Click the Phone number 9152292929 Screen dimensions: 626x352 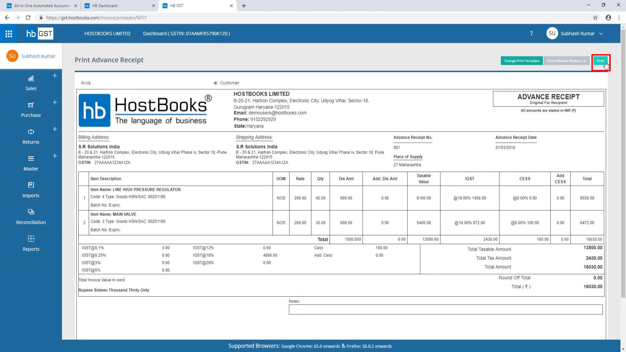pos(263,119)
